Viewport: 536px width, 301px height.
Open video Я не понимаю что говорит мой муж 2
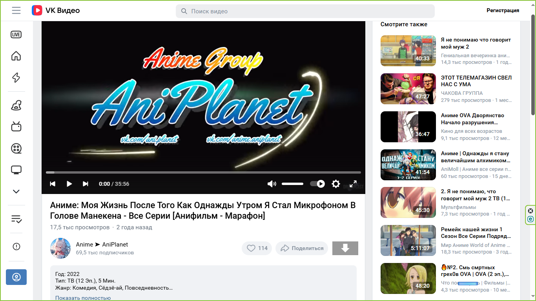[x=476, y=43]
